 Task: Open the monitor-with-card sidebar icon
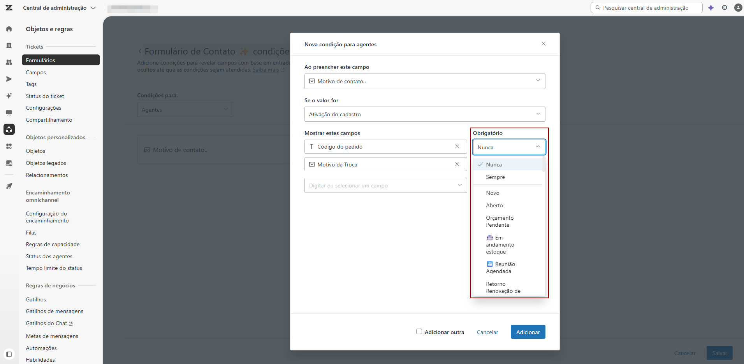[x=9, y=163]
